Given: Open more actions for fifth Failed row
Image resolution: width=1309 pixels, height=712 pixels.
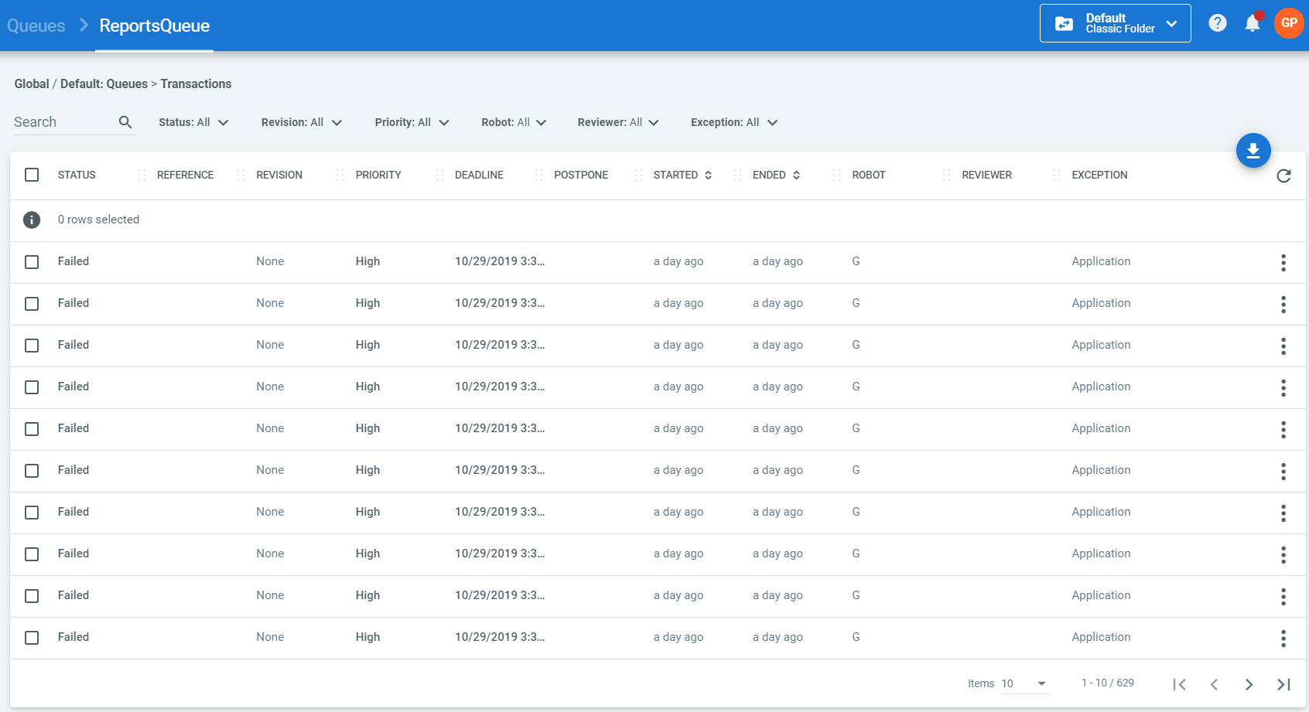Looking at the screenshot, I should point(1283,430).
